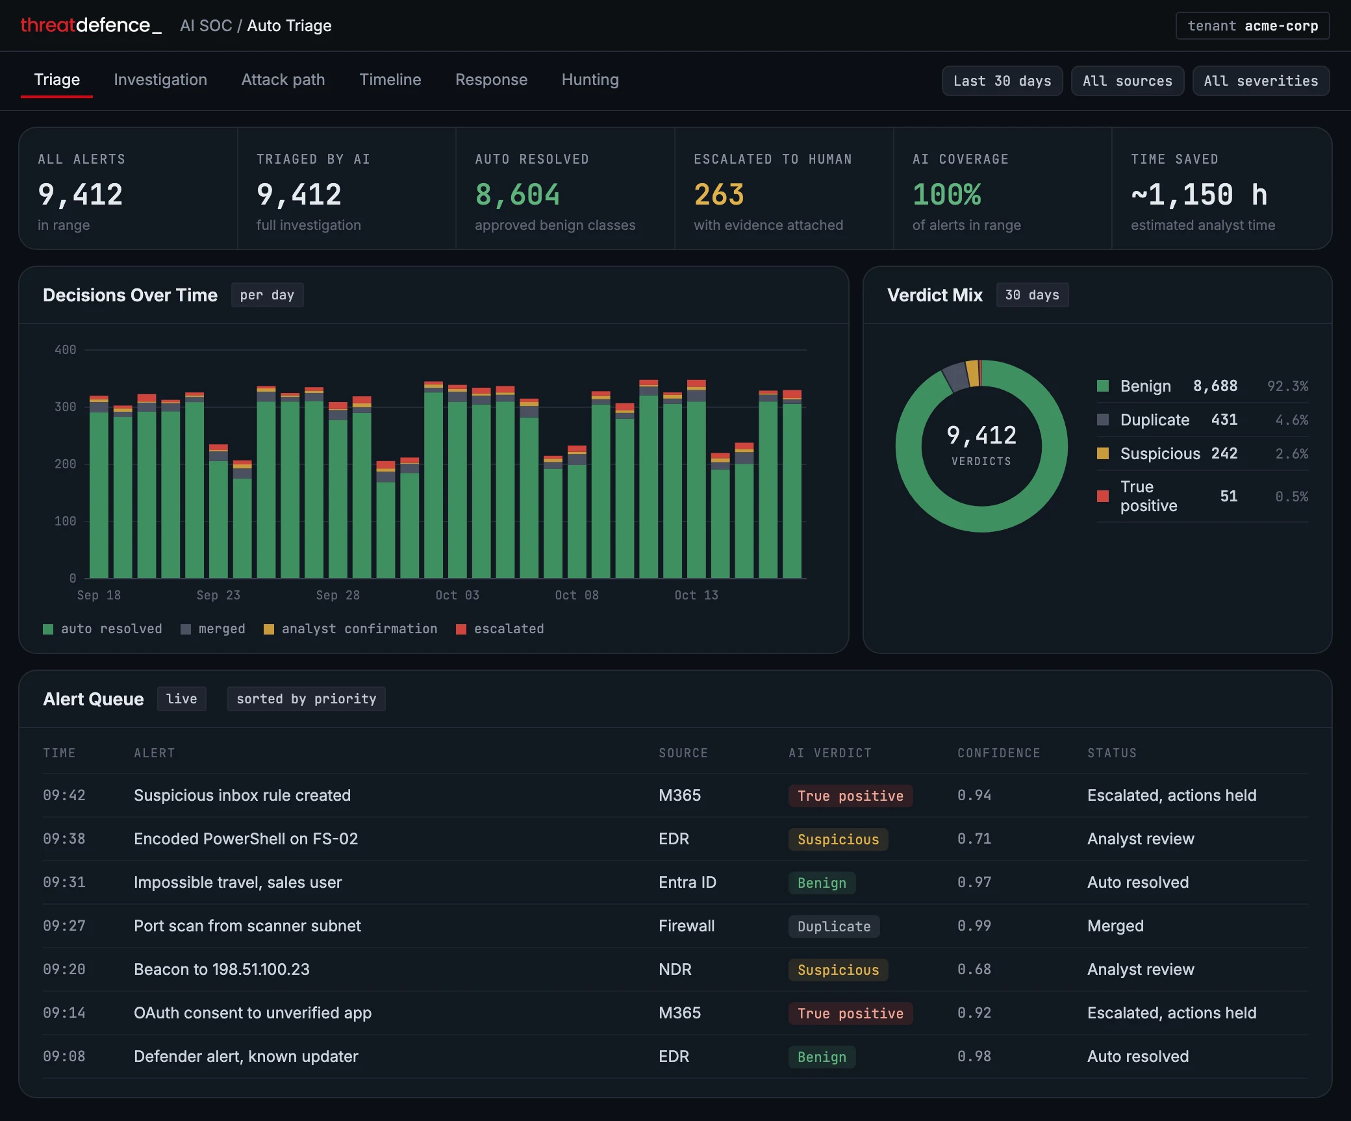Click grey merged legend swatch
Screen dimensions: 1351x1121
pyautogui.click(x=186, y=629)
